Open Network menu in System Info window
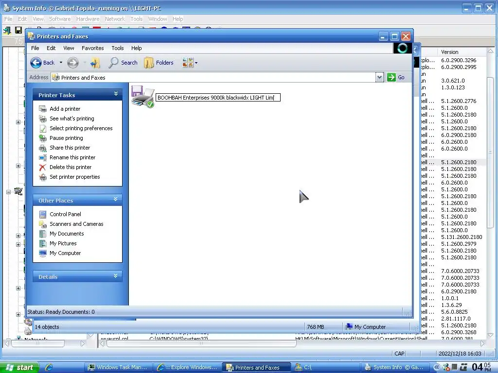The image size is (498, 373). pyautogui.click(x=115, y=19)
